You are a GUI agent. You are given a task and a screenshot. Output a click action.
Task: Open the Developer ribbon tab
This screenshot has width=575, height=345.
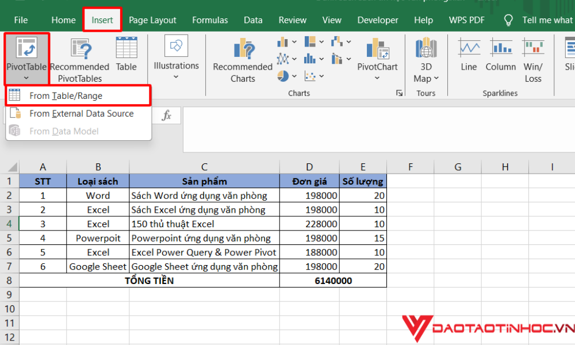click(x=377, y=20)
